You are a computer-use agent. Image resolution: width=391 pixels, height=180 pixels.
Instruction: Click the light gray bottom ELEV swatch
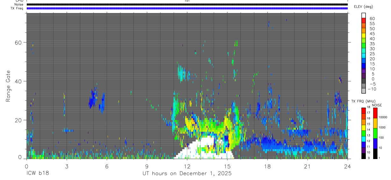pos(364,91)
